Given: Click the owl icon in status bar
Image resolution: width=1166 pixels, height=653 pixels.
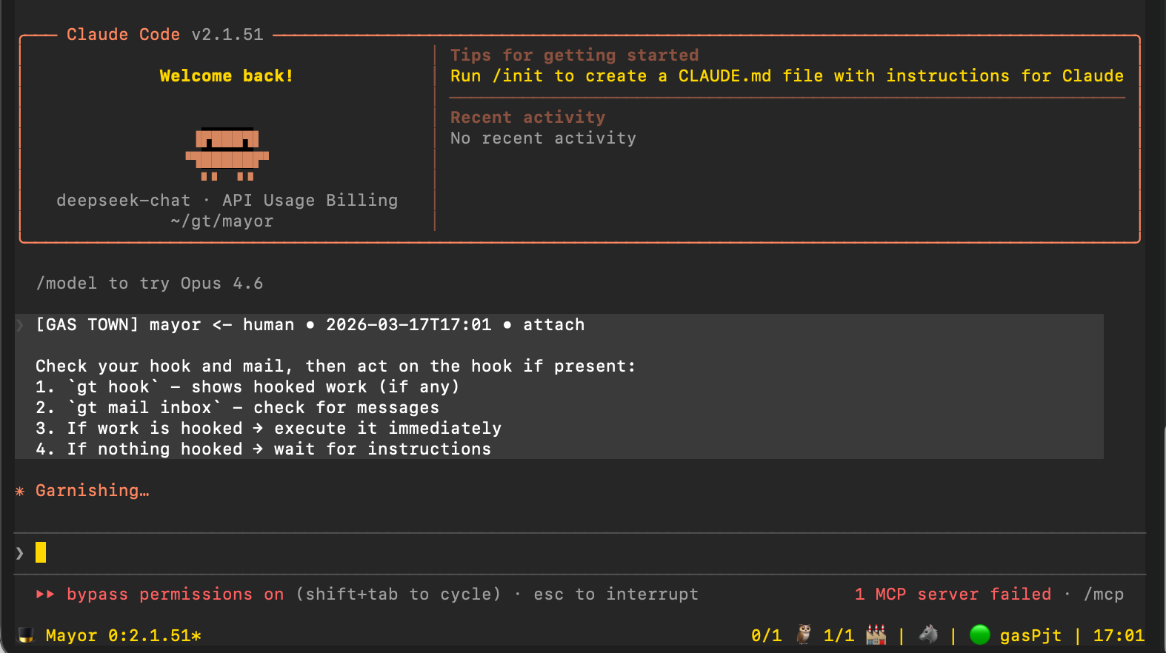Looking at the screenshot, I should [x=804, y=634].
